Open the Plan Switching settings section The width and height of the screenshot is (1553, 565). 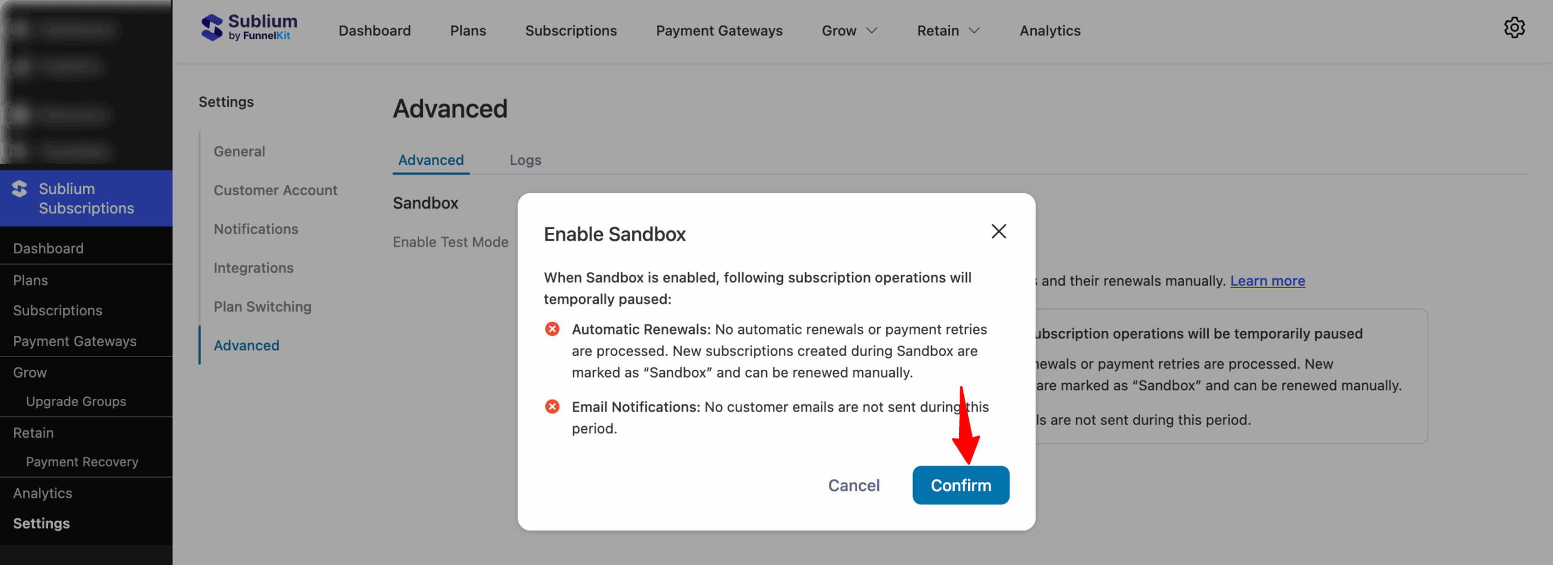click(262, 306)
